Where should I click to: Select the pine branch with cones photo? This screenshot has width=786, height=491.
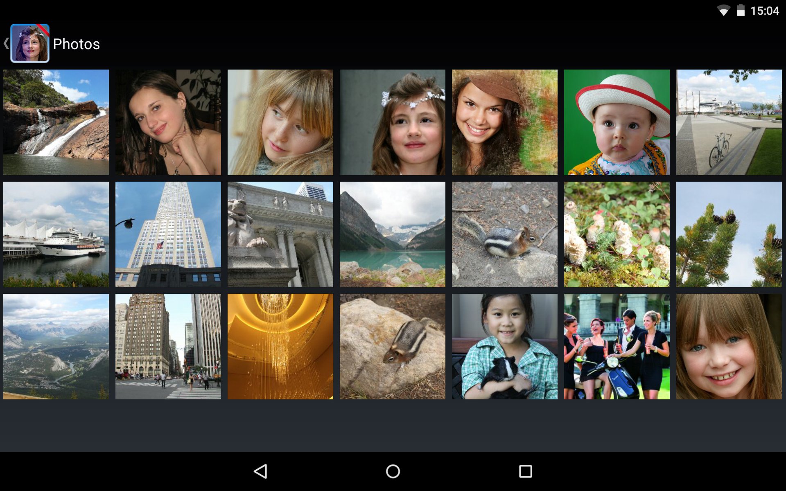point(729,234)
